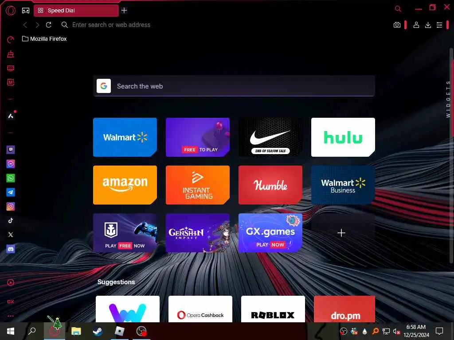Open X (Twitter) in the sidebar

11,235
